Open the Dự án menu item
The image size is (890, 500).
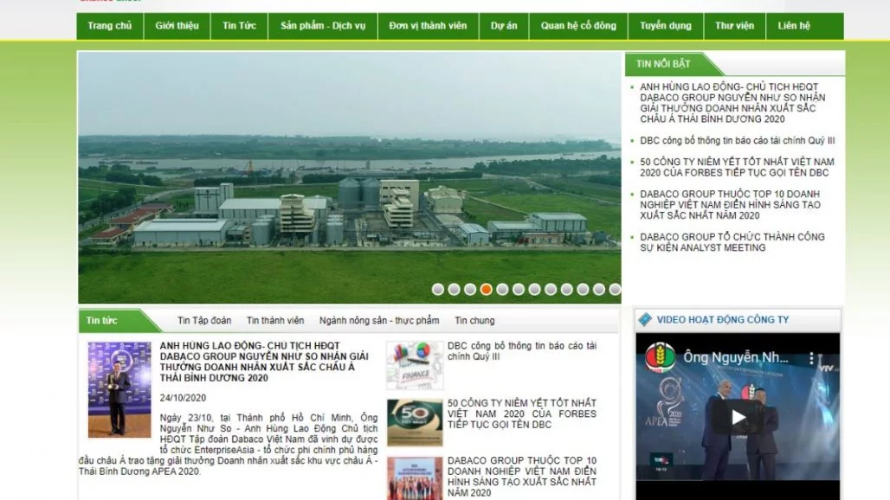tap(504, 26)
